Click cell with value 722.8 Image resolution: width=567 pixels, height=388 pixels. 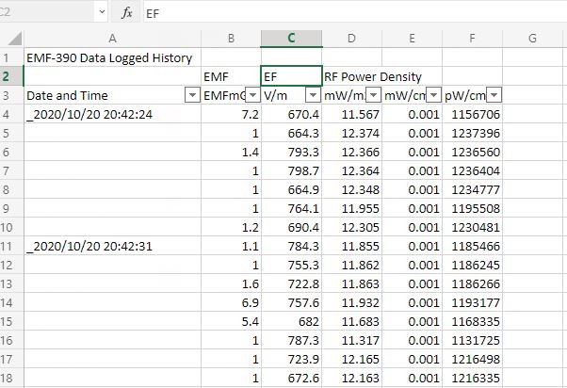tap(291, 283)
